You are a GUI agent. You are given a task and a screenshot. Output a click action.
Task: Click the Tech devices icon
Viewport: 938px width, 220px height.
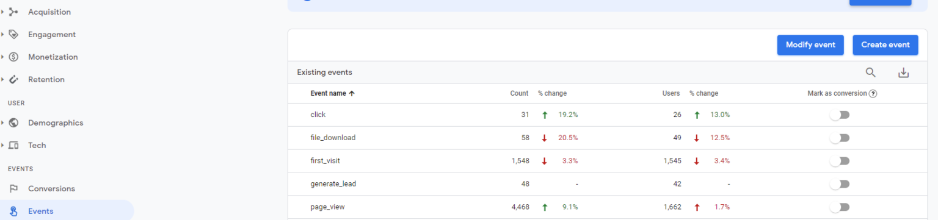coord(13,145)
